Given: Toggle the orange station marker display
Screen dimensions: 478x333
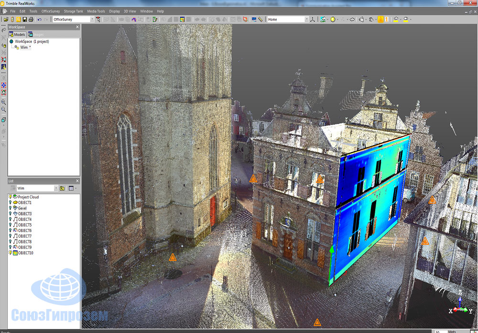Looking at the screenshot, I should click(381, 20).
